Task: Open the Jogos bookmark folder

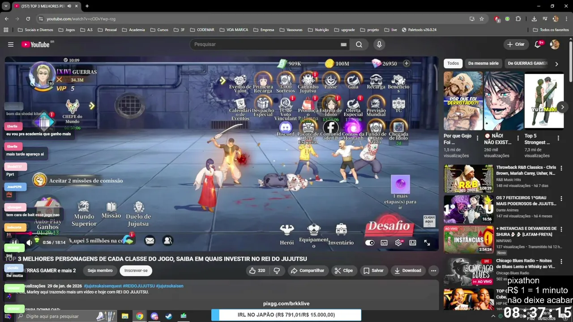Action: point(66,30)
